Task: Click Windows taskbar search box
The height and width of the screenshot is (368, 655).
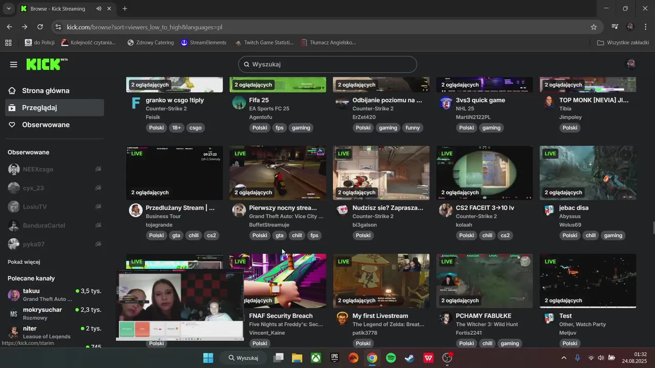Action: click(x=243, y=358)
